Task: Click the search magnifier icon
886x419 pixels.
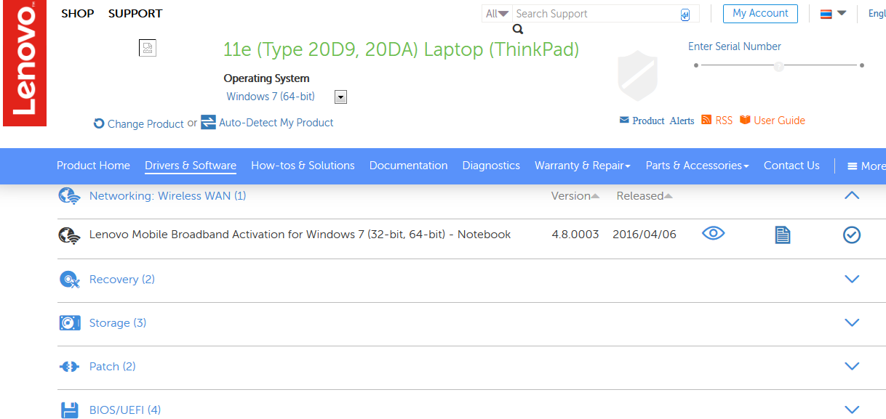Action: coord(518,29)
